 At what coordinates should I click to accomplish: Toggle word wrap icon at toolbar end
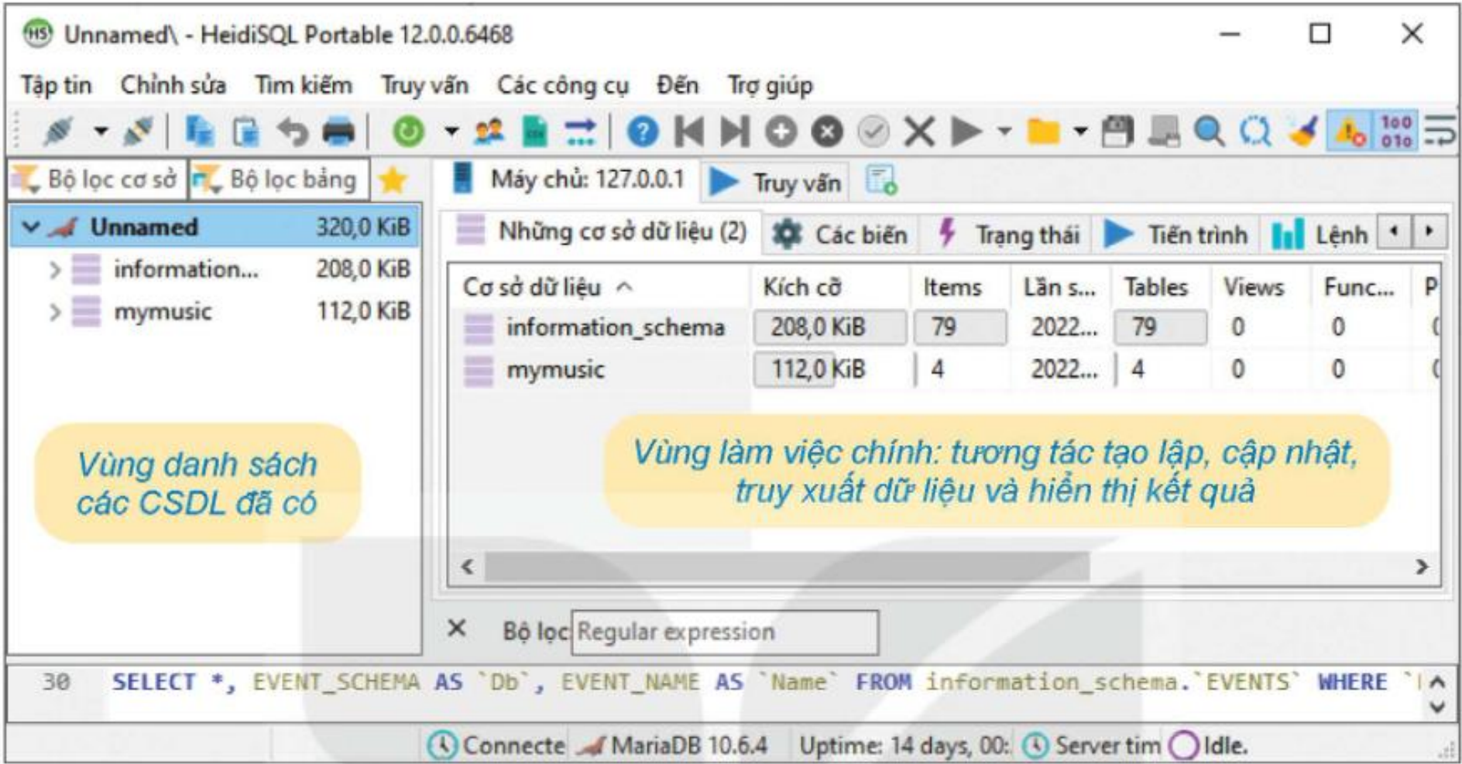(1440, 132)
